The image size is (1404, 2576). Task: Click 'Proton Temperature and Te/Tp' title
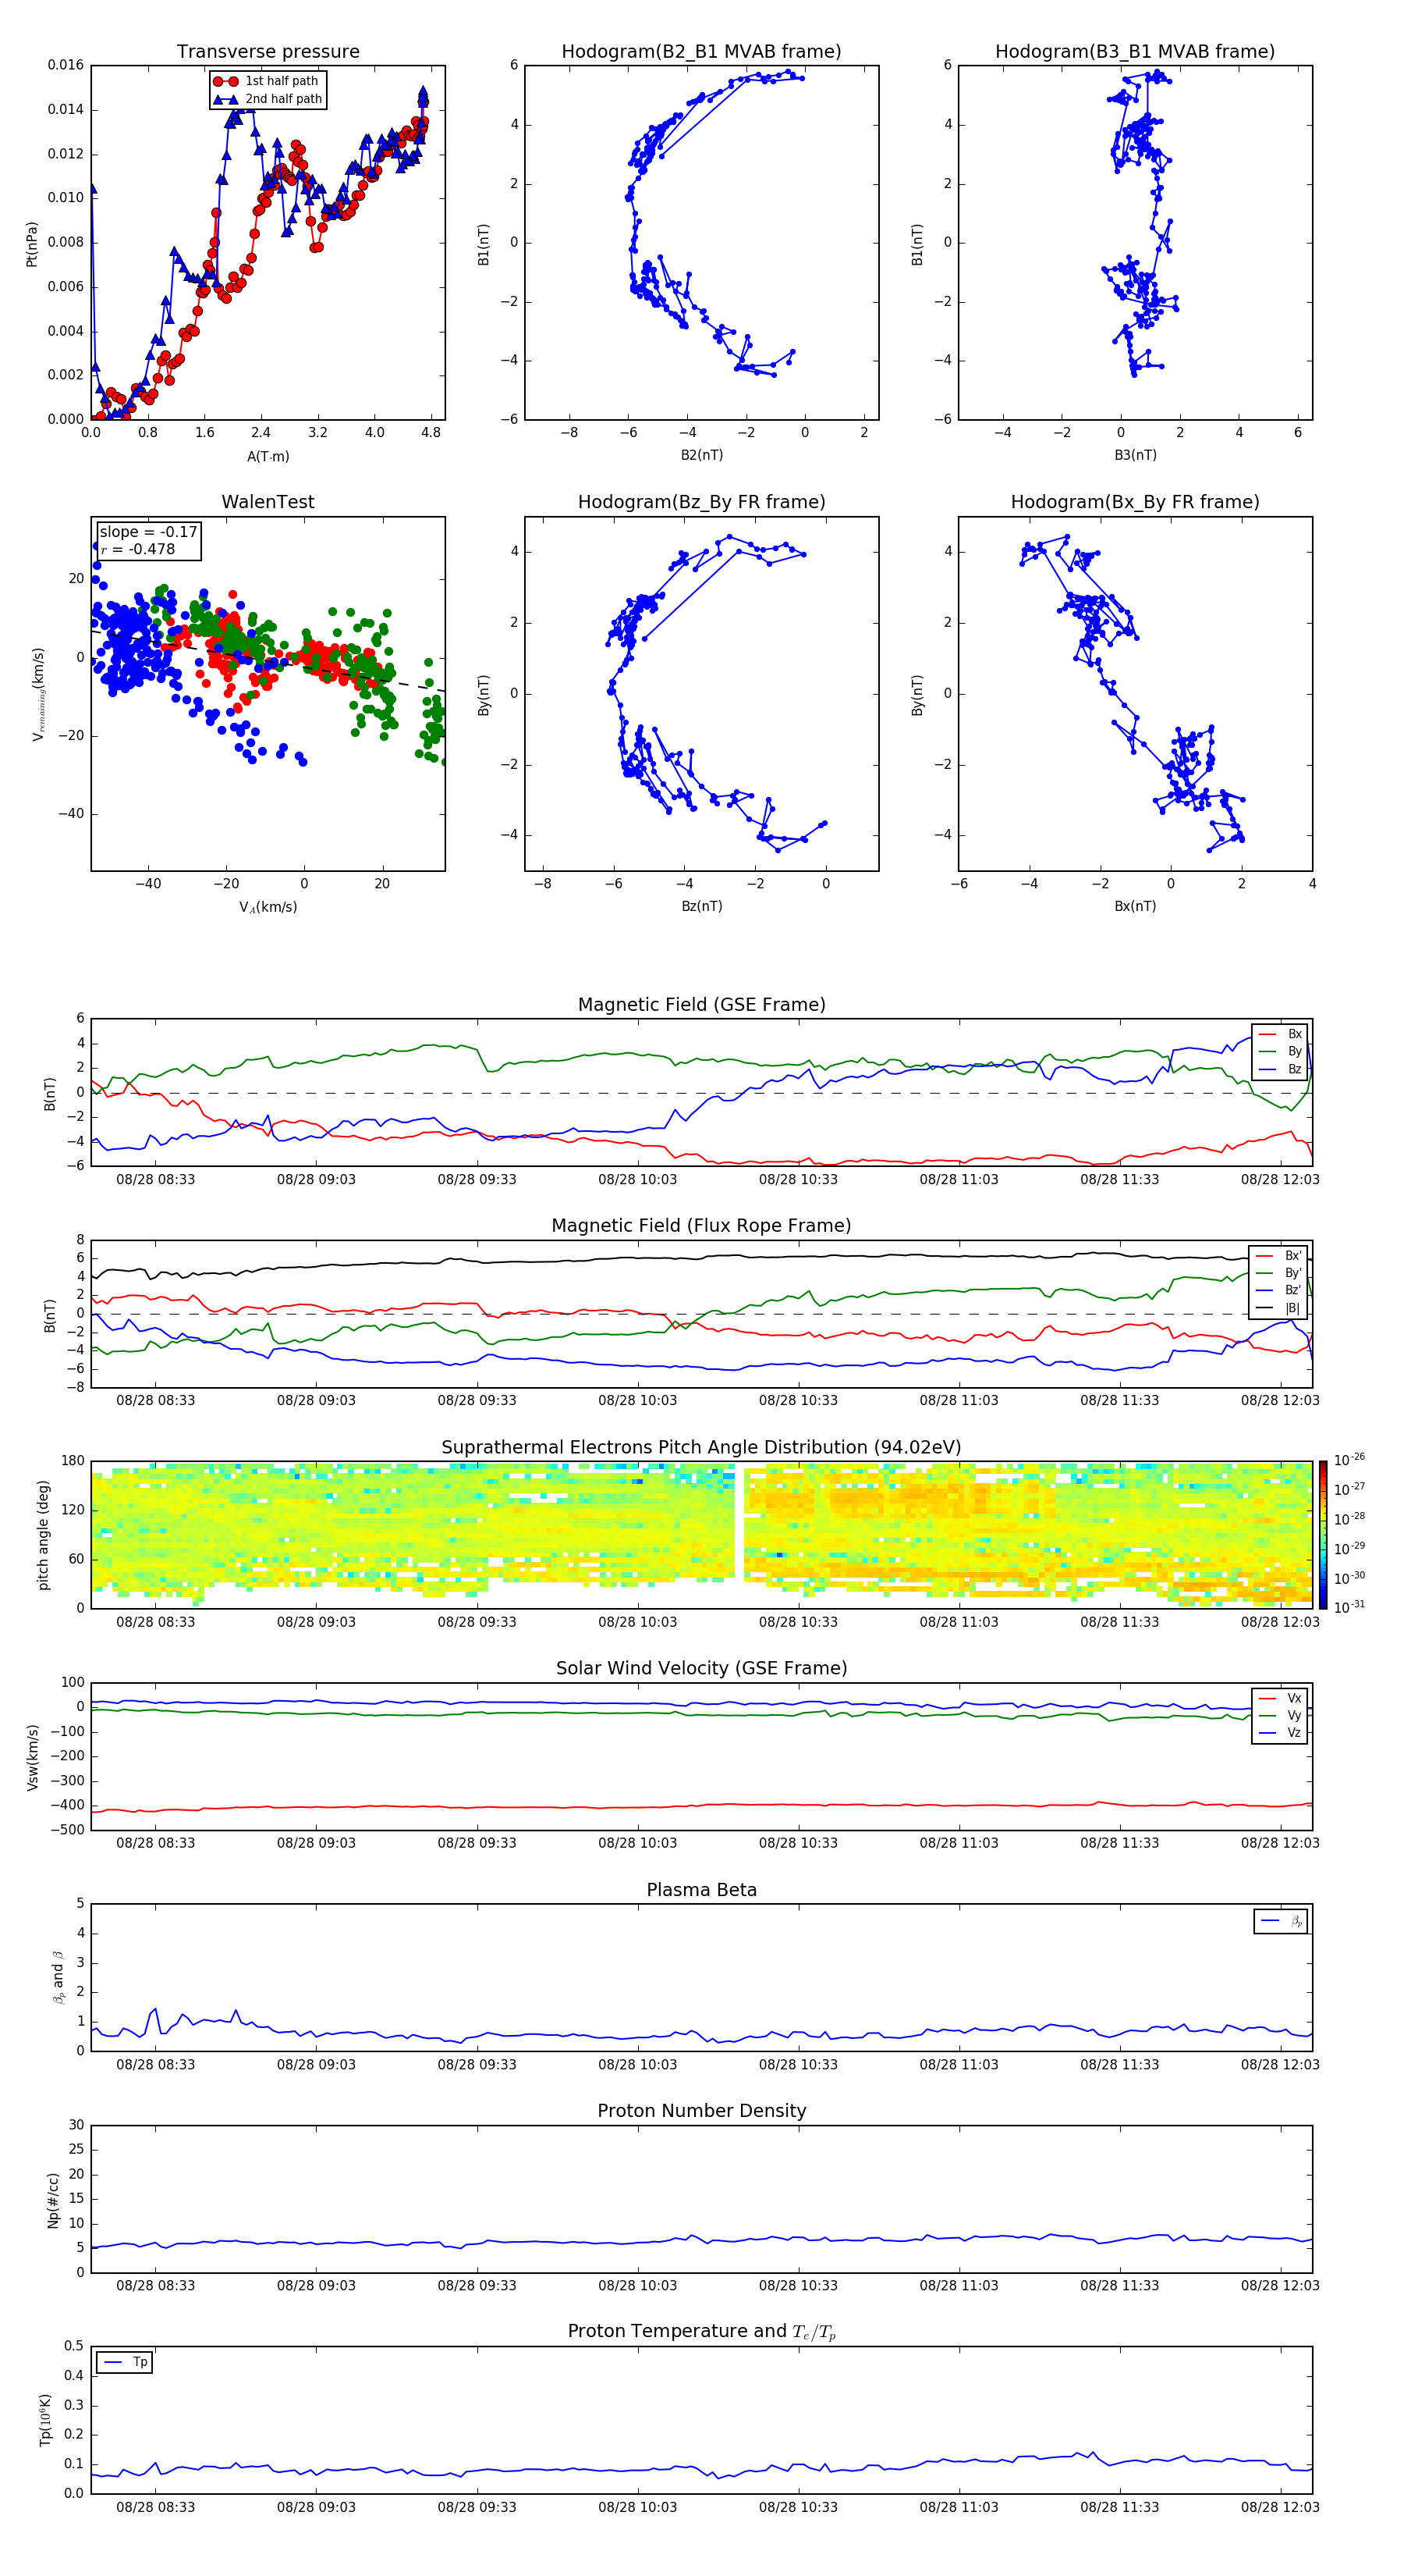pyautogui.click(x=701, y=2332)
